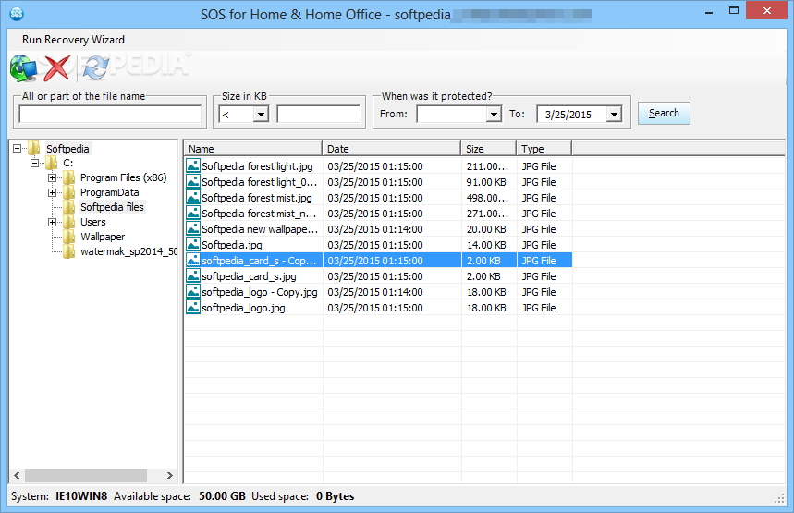Click IE10WIN8 system name in status bar

(x=81, y=496)
